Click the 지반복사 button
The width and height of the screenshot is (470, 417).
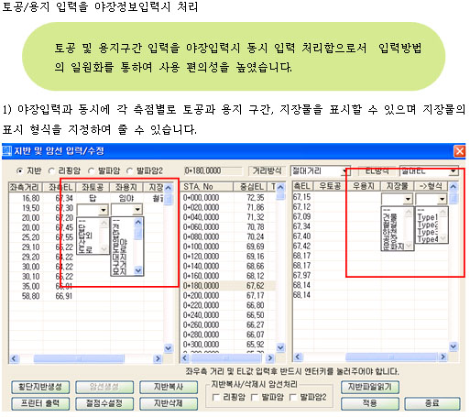coord(169,387)
